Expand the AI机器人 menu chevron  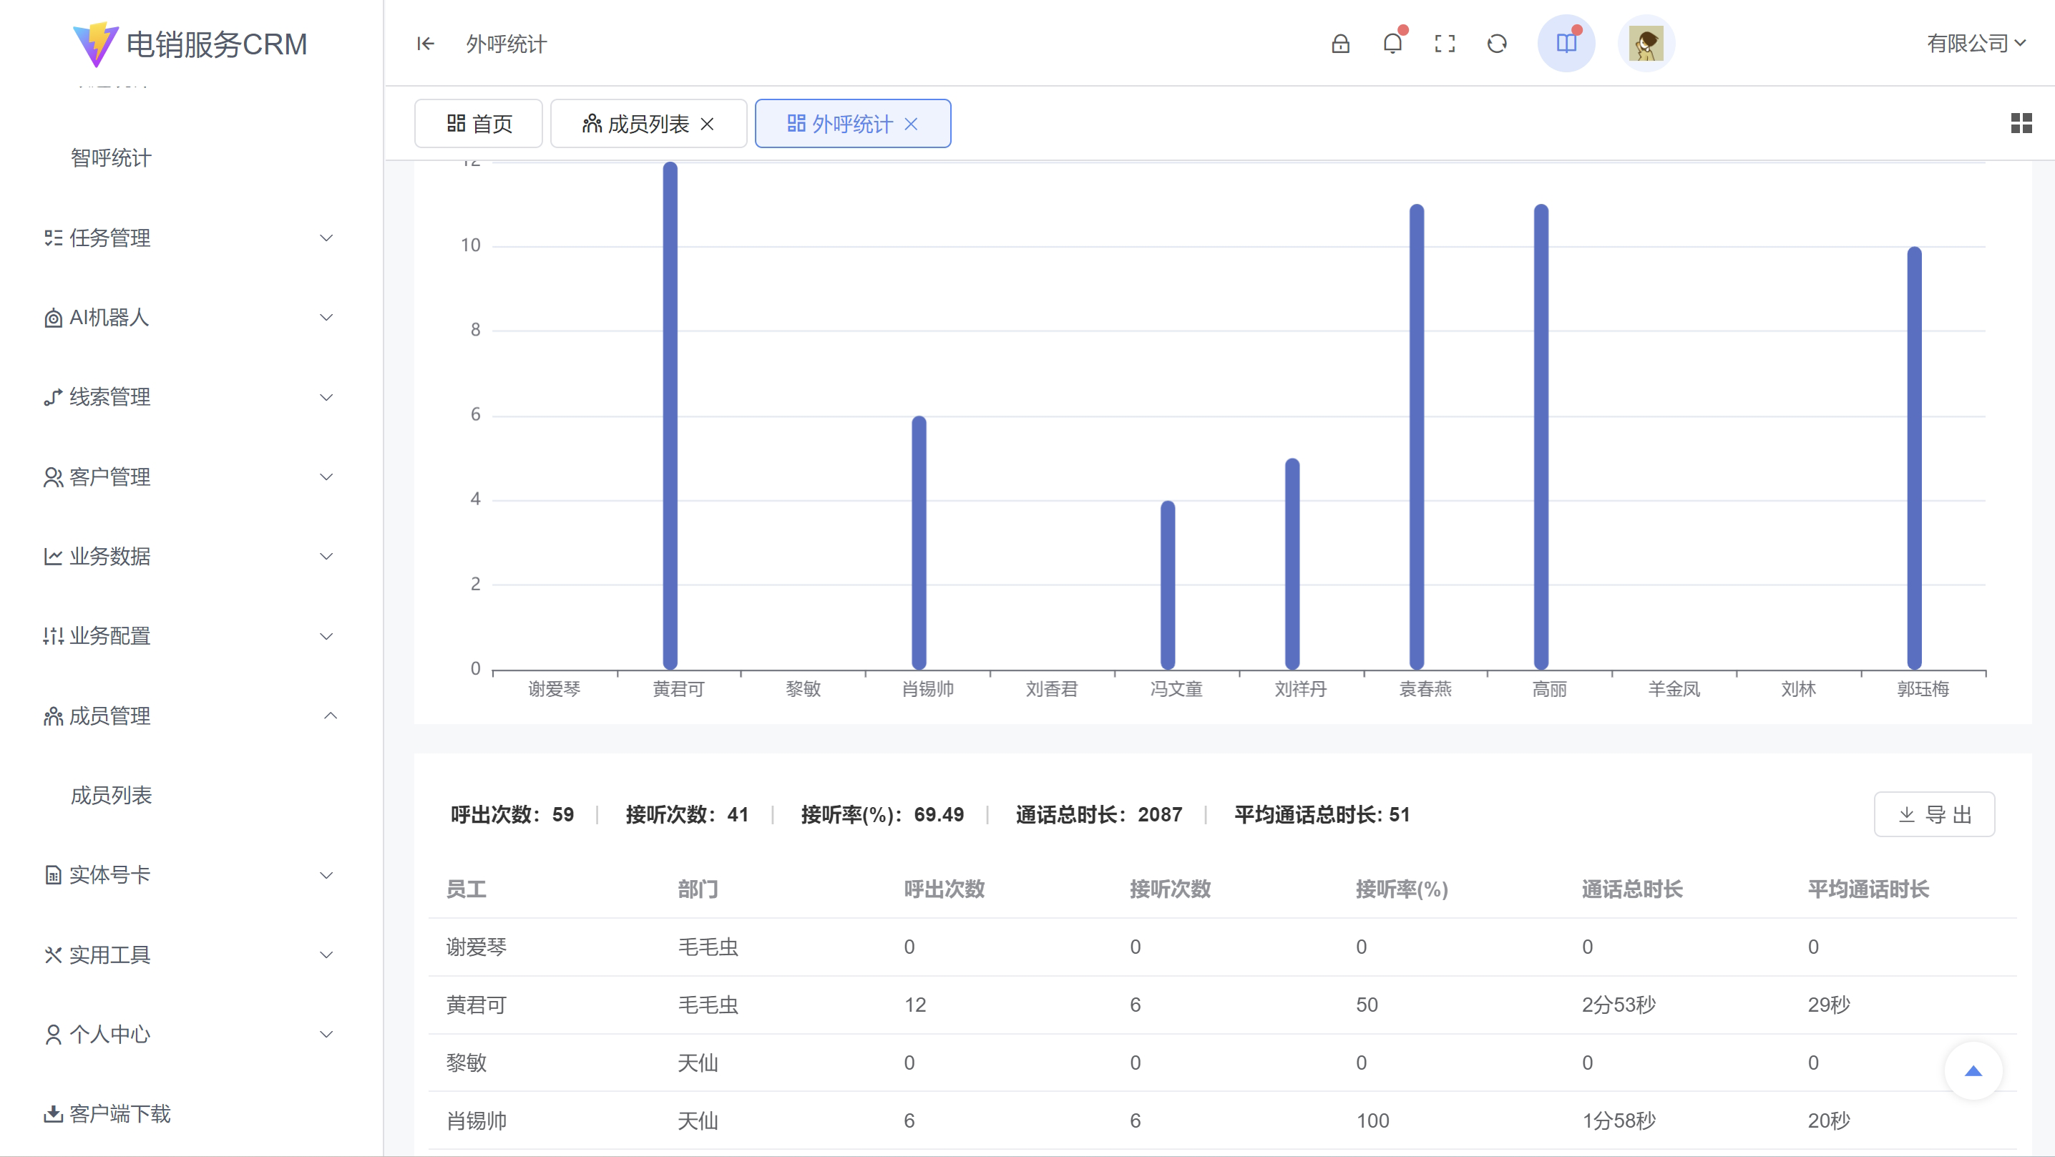(x=326, y=318)
